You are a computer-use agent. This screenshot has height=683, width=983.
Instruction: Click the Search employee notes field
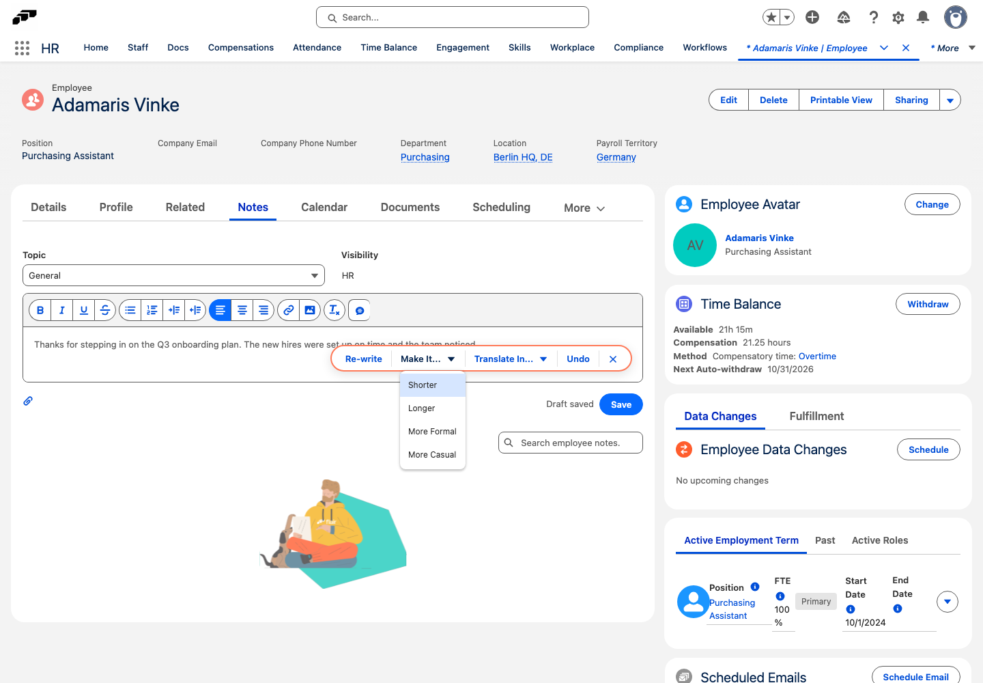point(571,443)
